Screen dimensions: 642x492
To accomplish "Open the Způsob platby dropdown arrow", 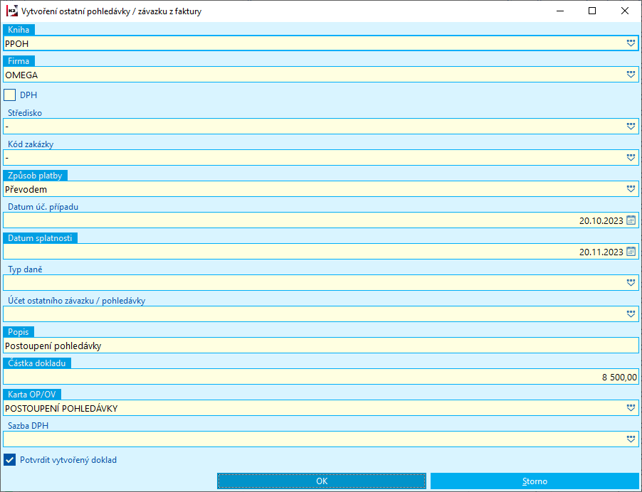I will click(x=631, y=189).
